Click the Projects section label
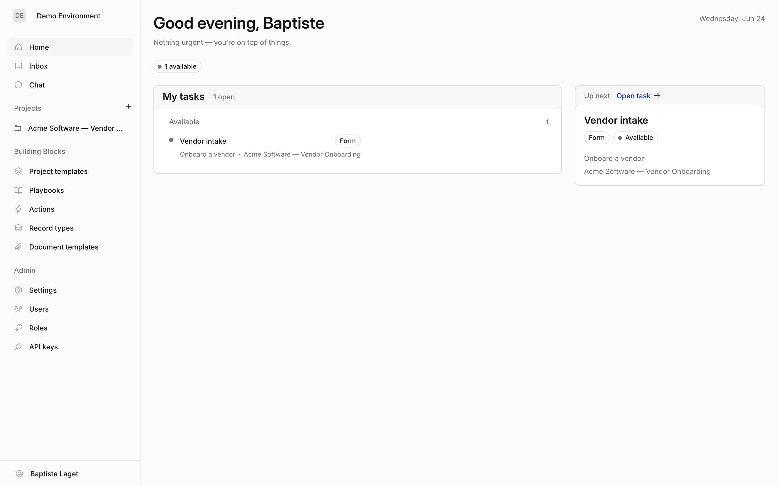Viewport: 778px width, 486px height. tap(28, 108)
